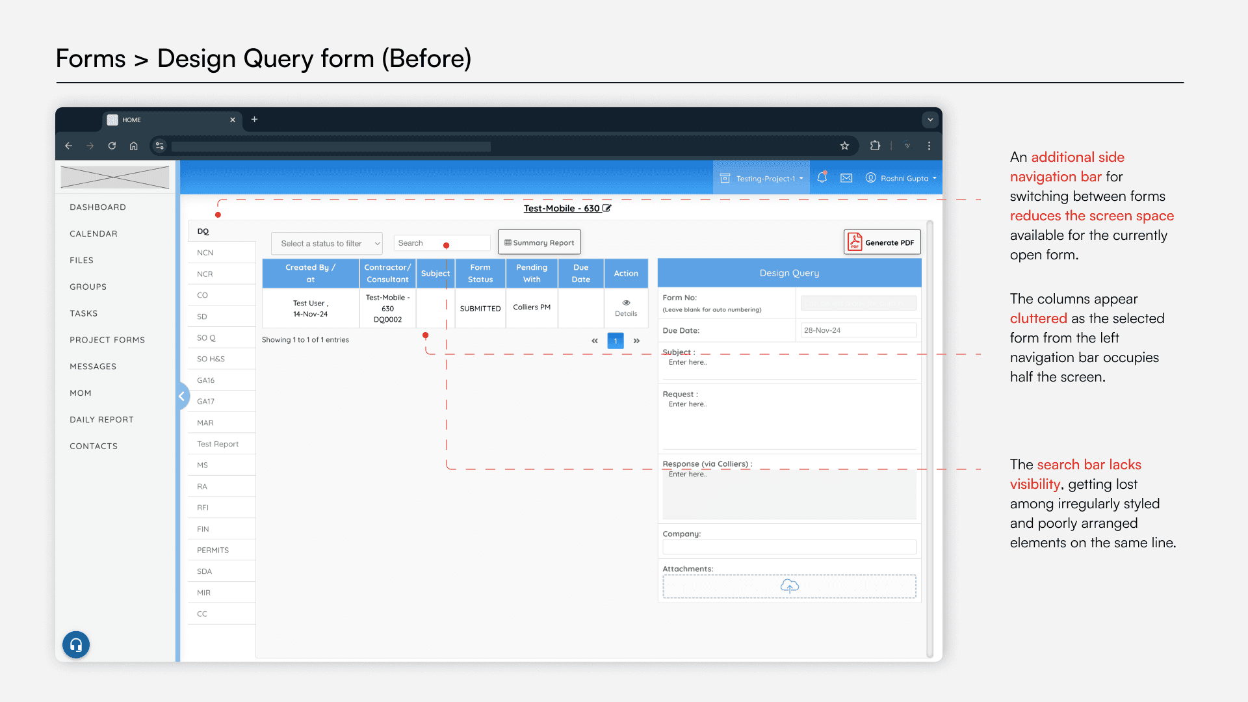Click the form panel vertical scrollbar
This screenshot has height=702, width=1248.
coord(929,439)
